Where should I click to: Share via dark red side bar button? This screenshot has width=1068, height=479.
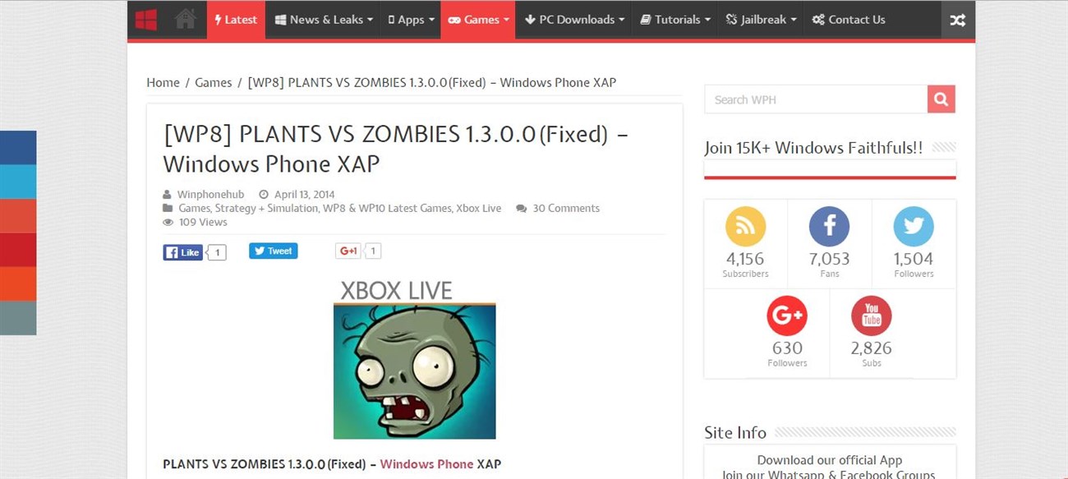(18, 250)
